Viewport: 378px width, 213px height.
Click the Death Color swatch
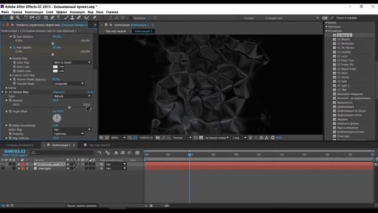pyautogui.click(x=55, y=71)
